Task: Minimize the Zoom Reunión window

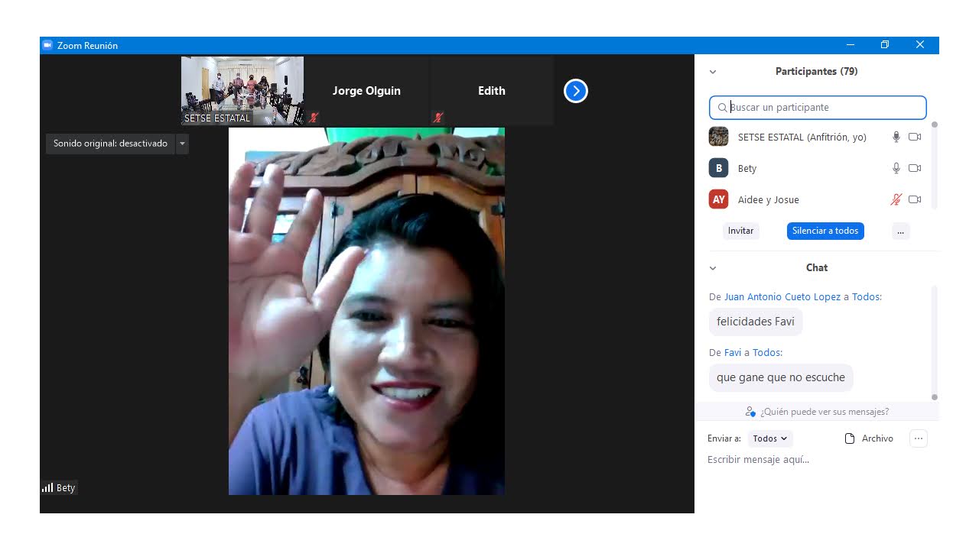Action: [x=850, y=45]
